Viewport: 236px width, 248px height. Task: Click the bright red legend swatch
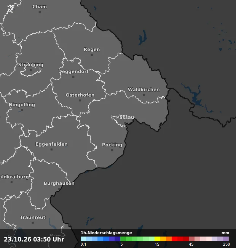point(174,239)
